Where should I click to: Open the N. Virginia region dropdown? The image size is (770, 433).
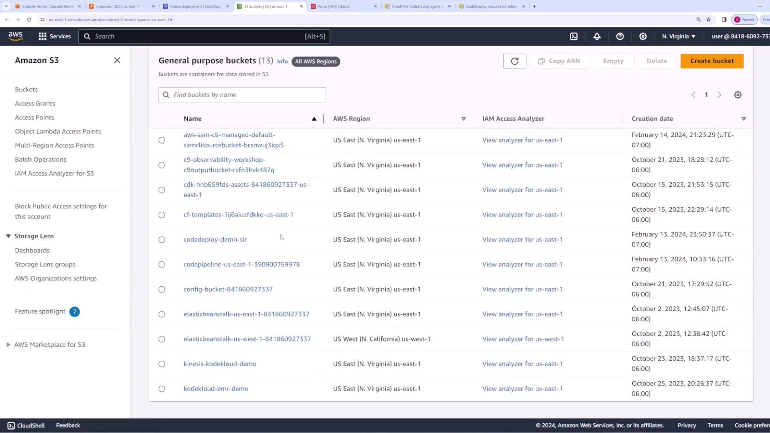pyautogui.click(x=679, y=36)
